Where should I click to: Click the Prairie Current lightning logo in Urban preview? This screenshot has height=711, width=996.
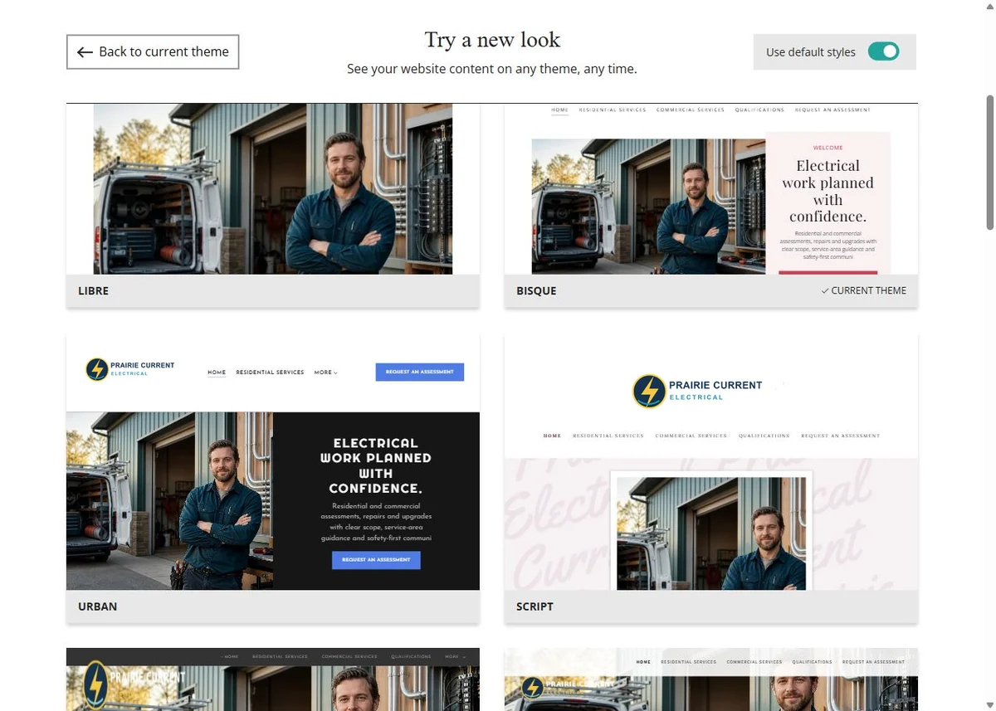click(x=97, y=369)
